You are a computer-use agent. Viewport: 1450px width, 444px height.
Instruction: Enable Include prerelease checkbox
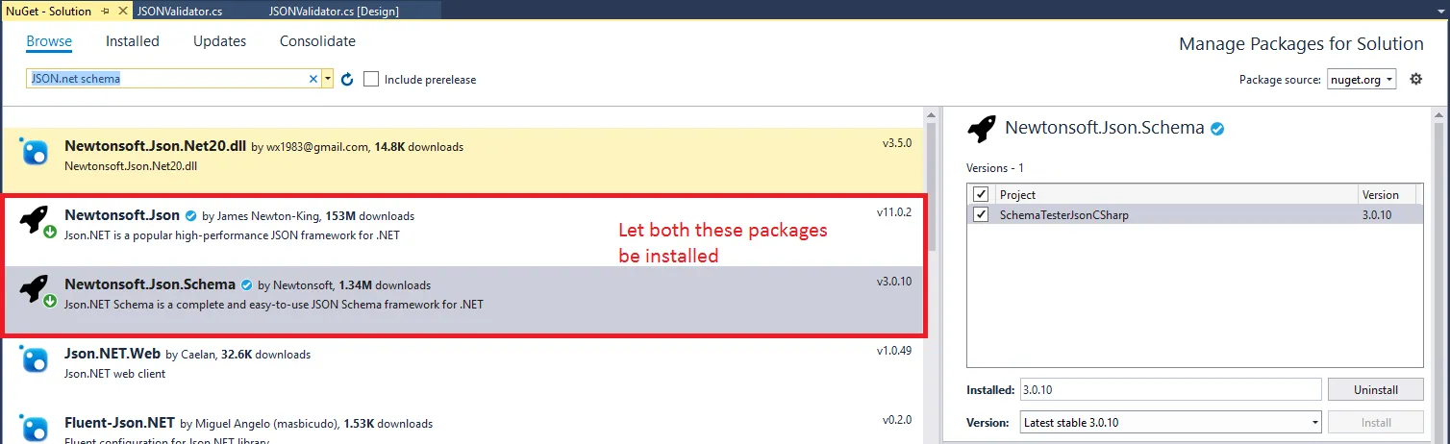(x=371, y=79)
